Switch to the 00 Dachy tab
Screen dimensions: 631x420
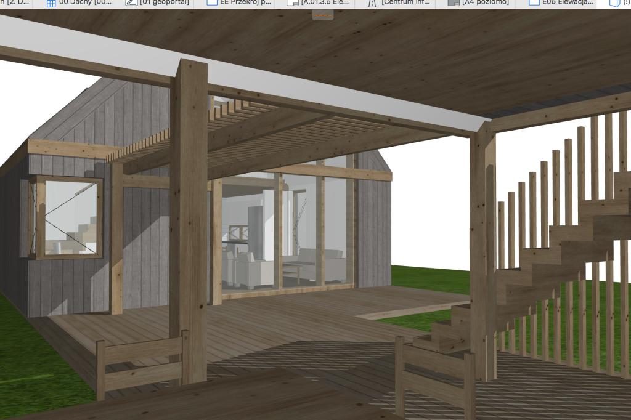[84, 3]
